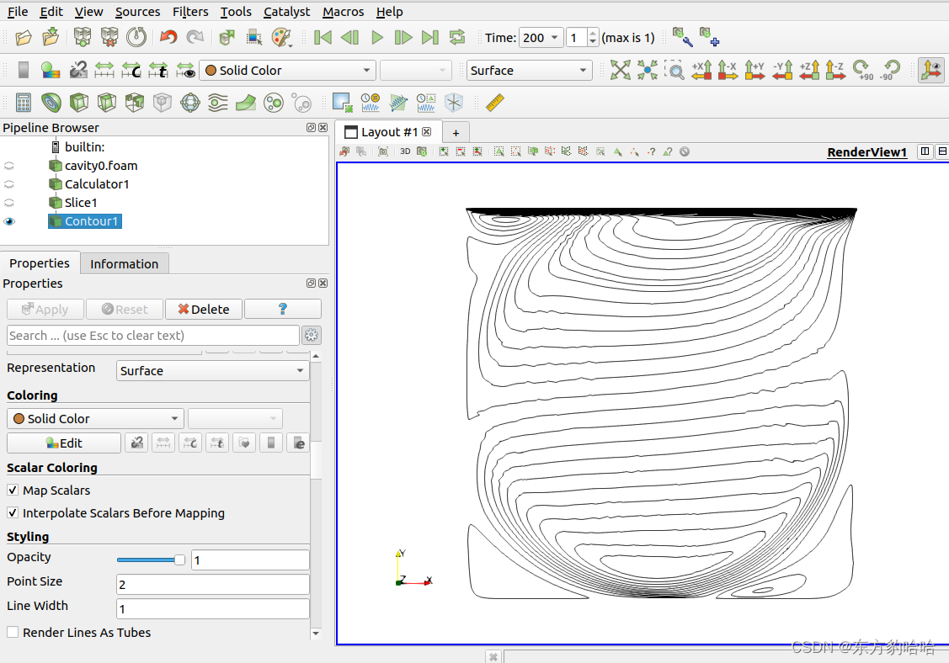949x663 pixels.
Task: Enable Render Lines As Tubes
Action: [13, 633]
